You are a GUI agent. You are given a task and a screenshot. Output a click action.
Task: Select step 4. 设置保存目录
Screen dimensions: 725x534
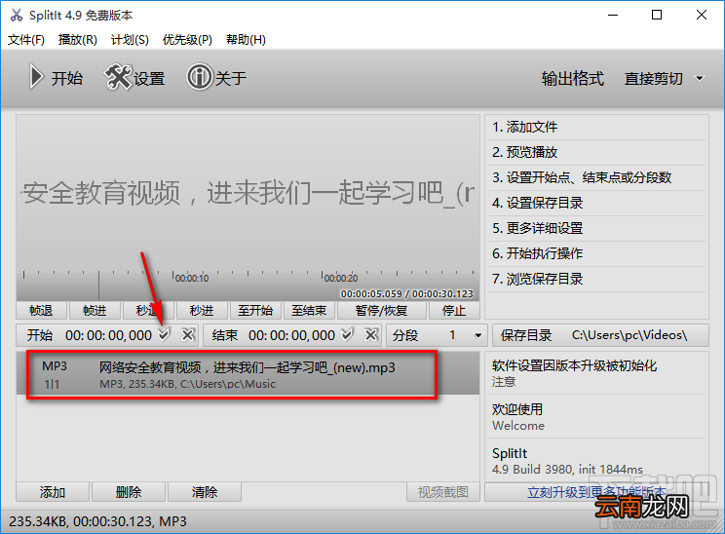tap(596, 203)
